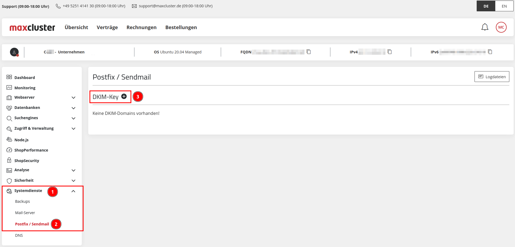
Task: Click the Datenbanken sidebar icon
Action: click(9, 108)
